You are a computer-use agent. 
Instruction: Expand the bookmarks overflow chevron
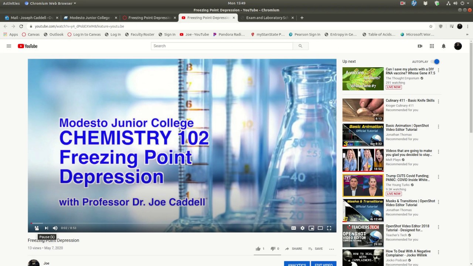pos(467,34)
